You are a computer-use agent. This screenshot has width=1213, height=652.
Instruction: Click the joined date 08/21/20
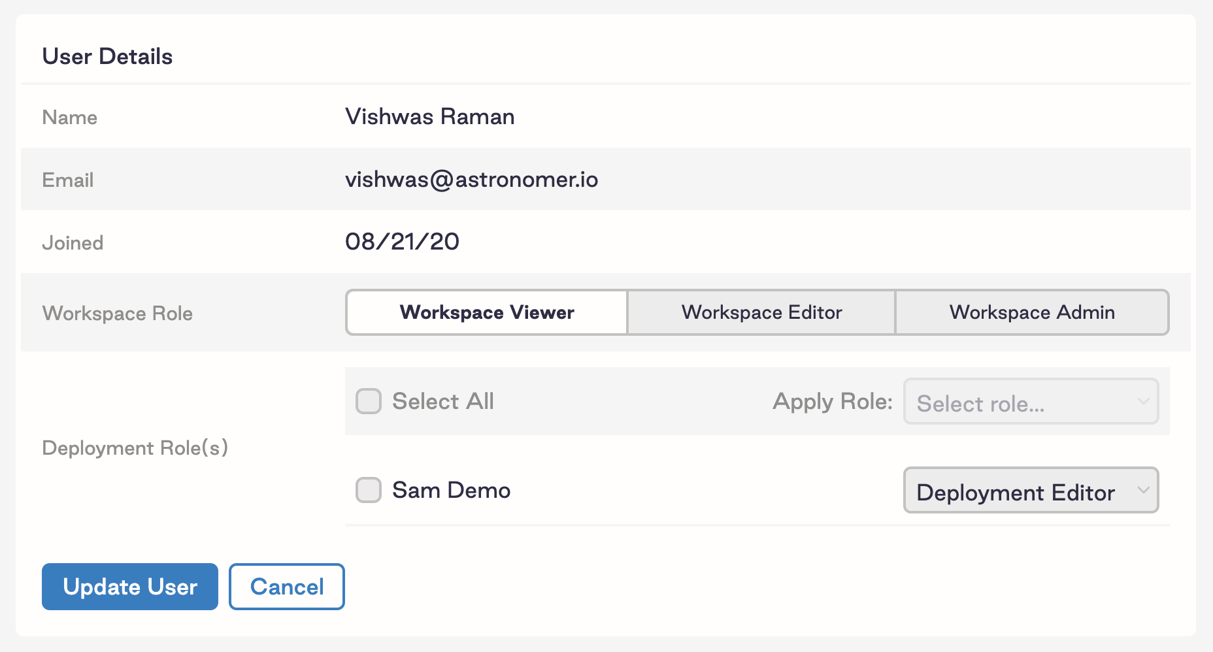pos(402,242)
